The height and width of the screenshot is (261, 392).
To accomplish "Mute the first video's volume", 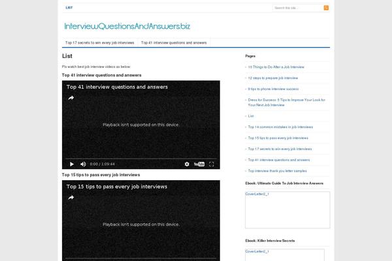I will 82,164.
